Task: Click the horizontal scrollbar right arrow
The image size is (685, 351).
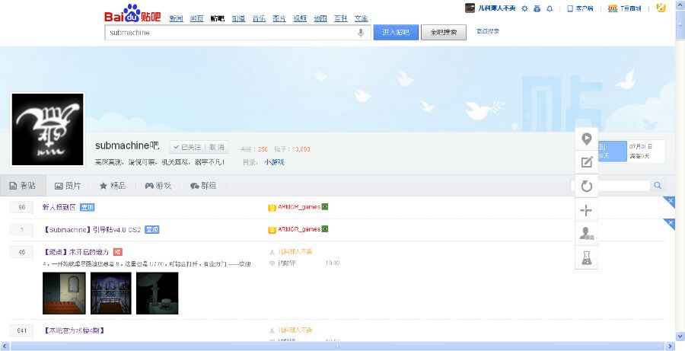Action: coord(671,346)
